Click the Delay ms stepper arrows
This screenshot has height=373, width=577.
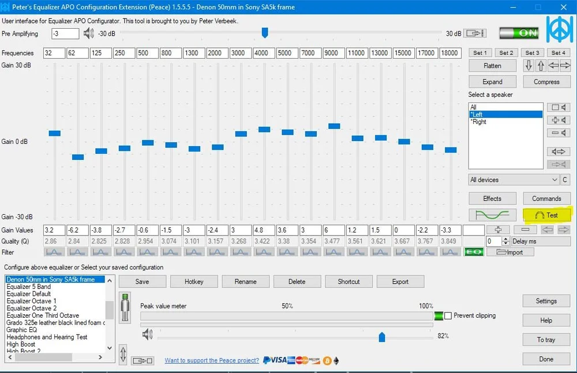[505, 241]
